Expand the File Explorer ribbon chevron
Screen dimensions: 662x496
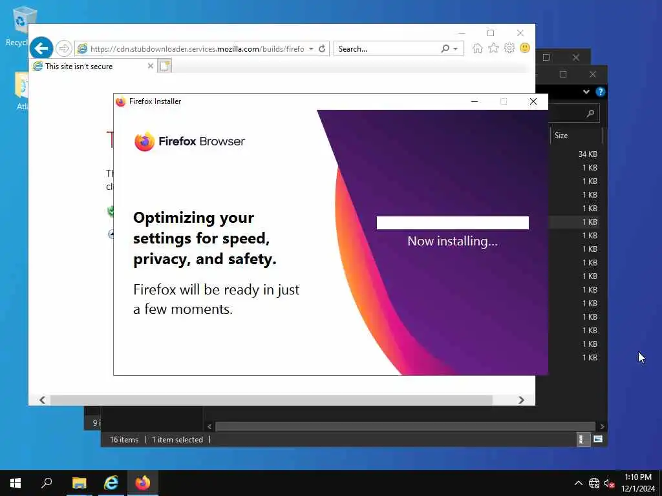[586, 92]
